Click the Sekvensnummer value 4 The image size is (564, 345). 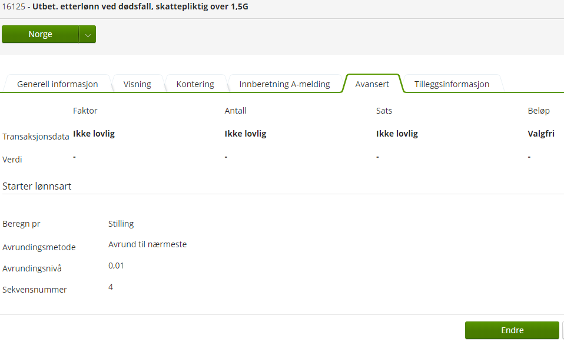(x=111, y=287)
